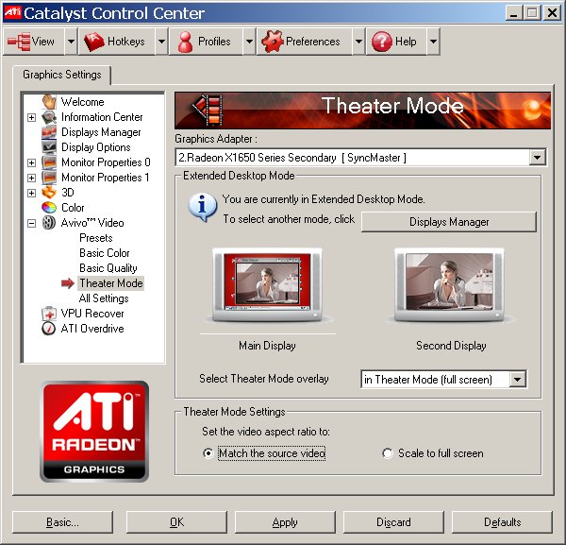
Task: Select the Main Display thumbnail
Action: click(267, 284)
